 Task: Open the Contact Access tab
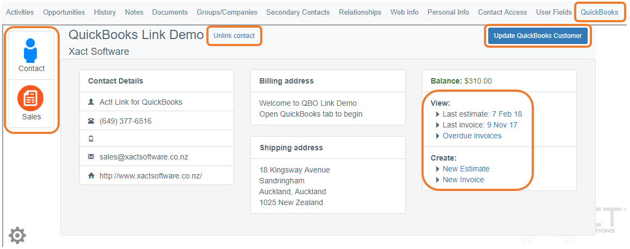pos(502,12)
